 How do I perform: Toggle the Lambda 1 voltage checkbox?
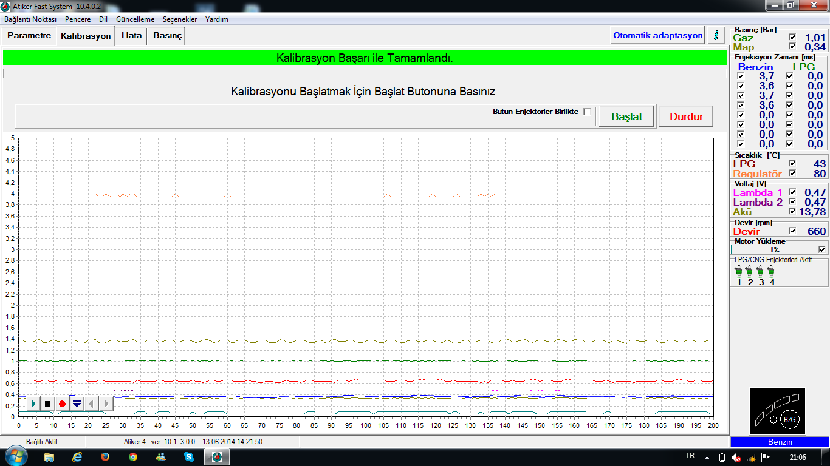point(792,192)
